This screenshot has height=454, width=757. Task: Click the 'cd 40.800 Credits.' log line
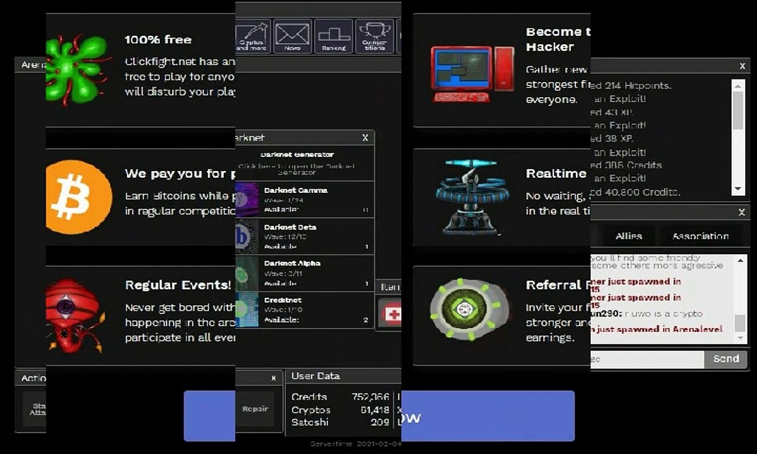[x=635, y=192]
